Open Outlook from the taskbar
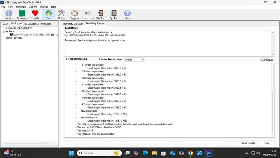The width and height of the screenshot is (280, 158). coord(172,153)
